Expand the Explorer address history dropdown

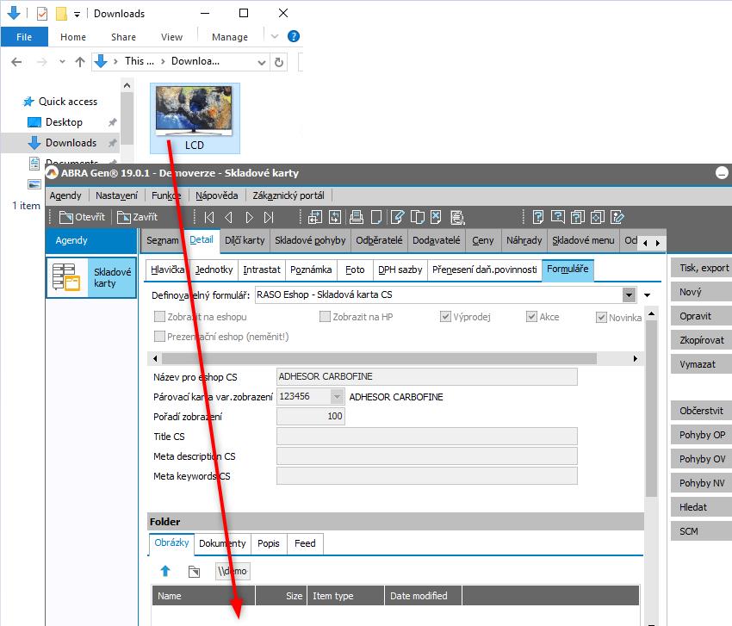point(262,62)
